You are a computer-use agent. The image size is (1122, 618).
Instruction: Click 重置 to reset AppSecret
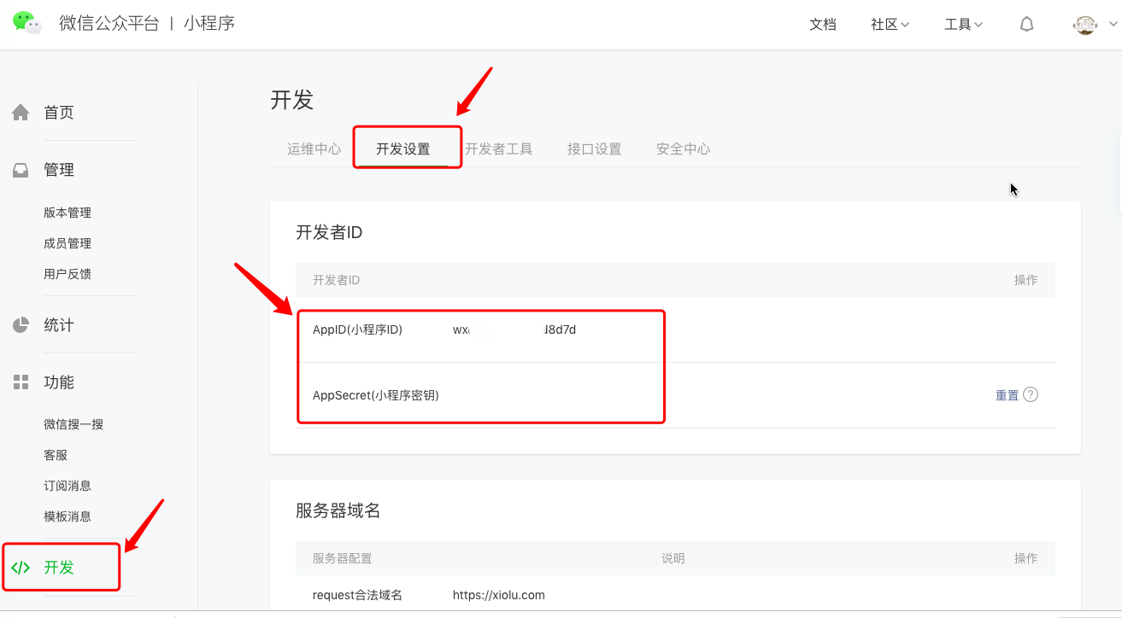pyautogui.click(x=1007, y=395)
